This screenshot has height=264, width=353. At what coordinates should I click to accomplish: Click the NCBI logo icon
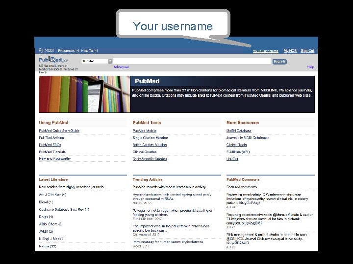46,50
